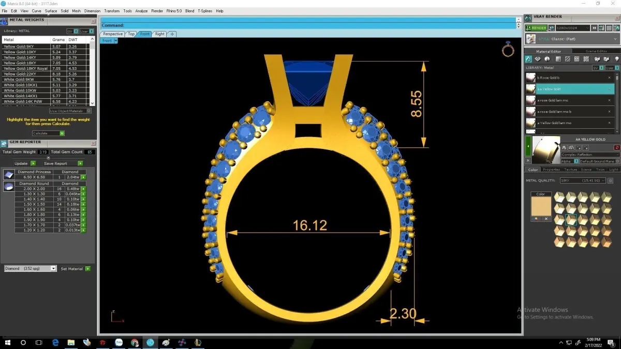Click the settings icon next to Metal Quality
This screenshot has height=349, width=621.
611,180
